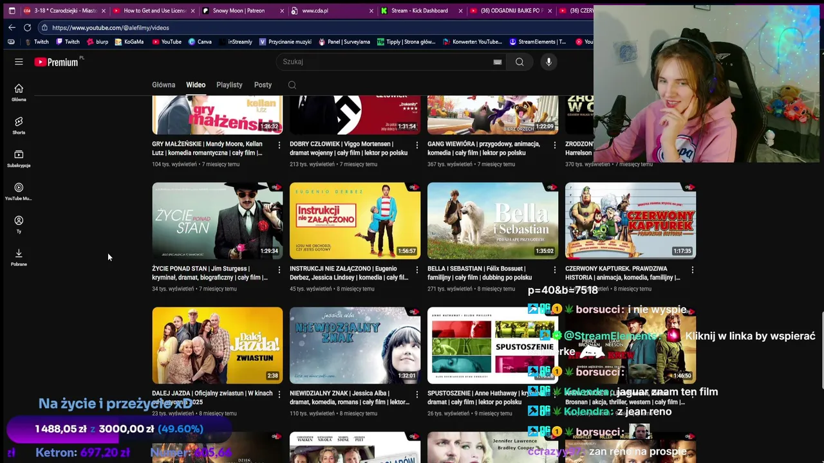
Task: Switch to the Główna channel tab
Action: pyautogui.click(x=164, y=85)
